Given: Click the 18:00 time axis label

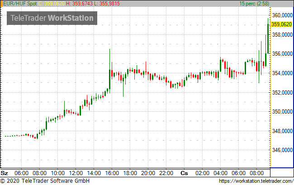Looking at the screenshot, I should (130, 173).
